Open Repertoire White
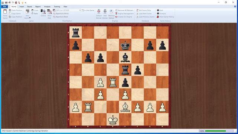Viewport: 238px width, 134px height. pyautogui.click(x=61, y=13)
